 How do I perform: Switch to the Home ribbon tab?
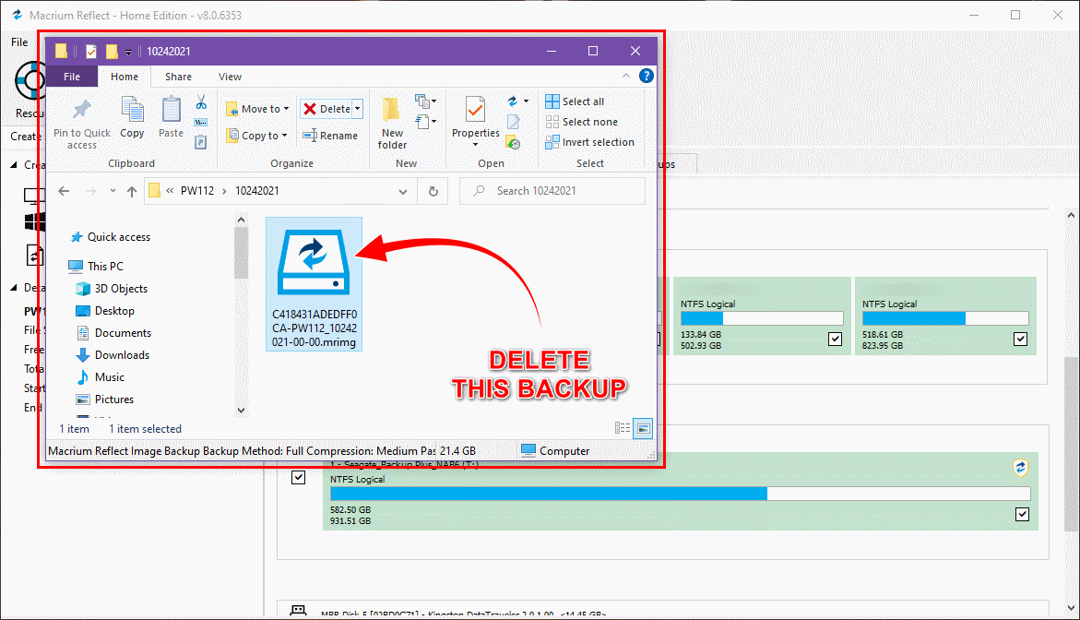(124, 77)
